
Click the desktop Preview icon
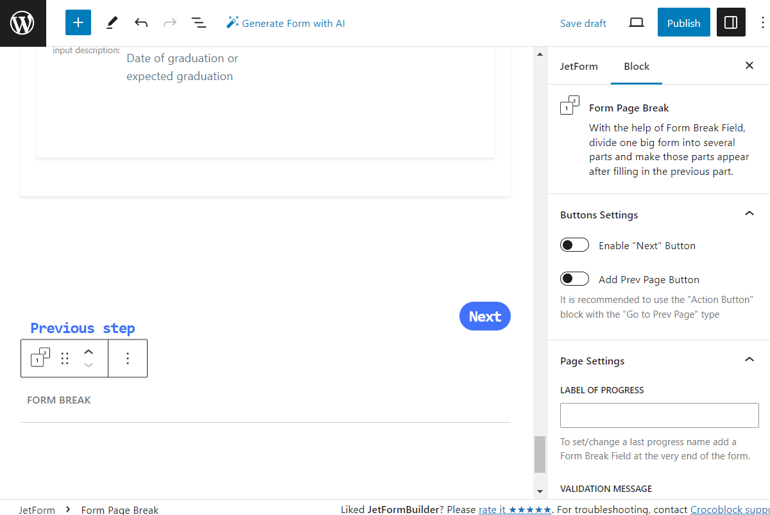[x=636, y=22]
